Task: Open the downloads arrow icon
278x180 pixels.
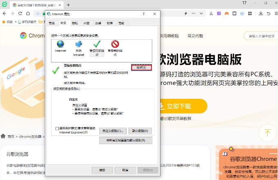Action: 261,13
